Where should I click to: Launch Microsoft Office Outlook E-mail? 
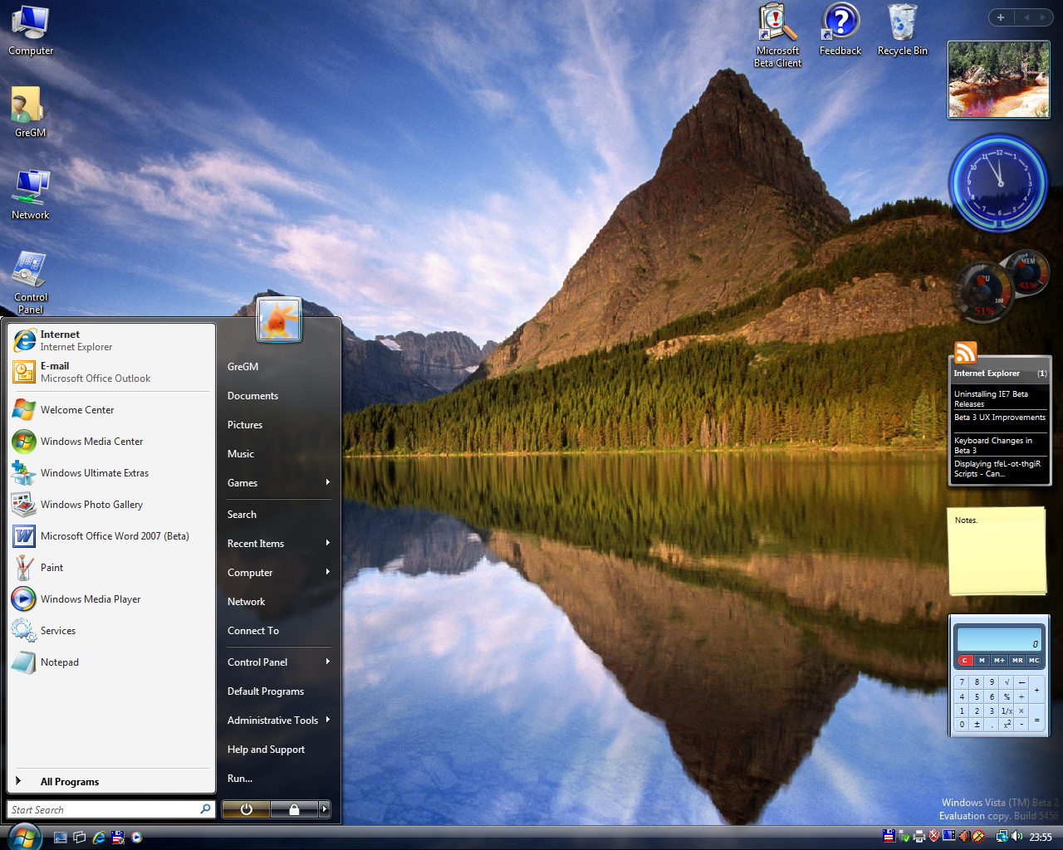[x=111, y=372]
